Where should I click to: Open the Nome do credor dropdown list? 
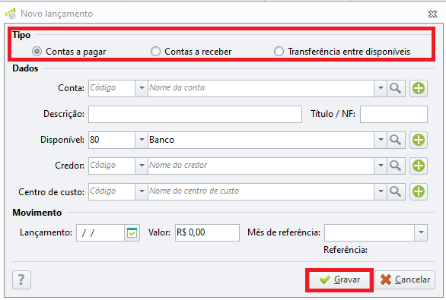[x=381, y=166]
